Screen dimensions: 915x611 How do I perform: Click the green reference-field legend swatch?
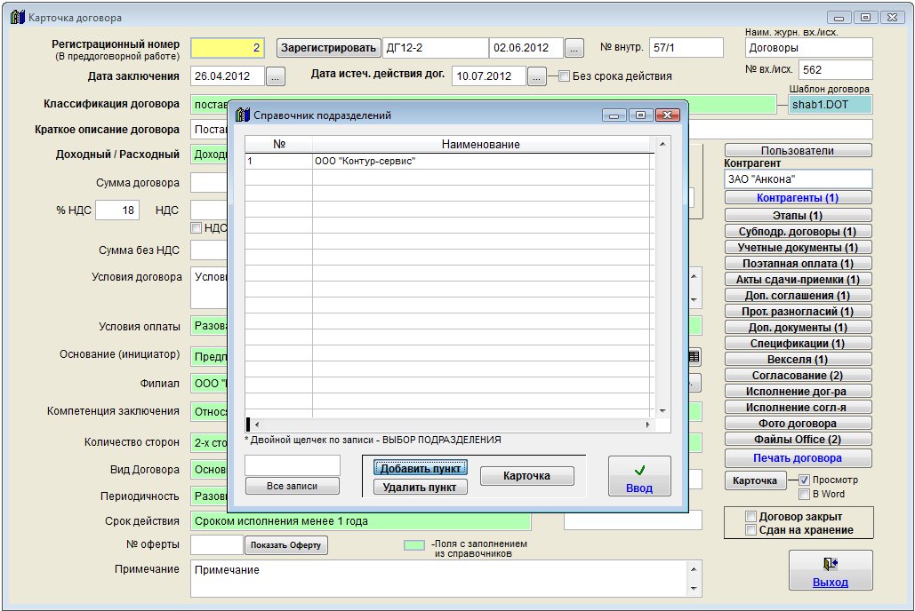413,545
